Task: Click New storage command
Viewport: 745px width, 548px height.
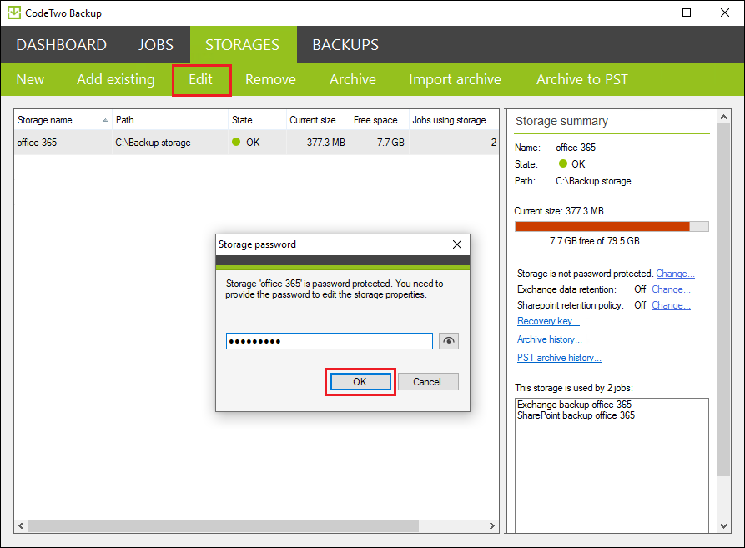Action: point(30,79)
